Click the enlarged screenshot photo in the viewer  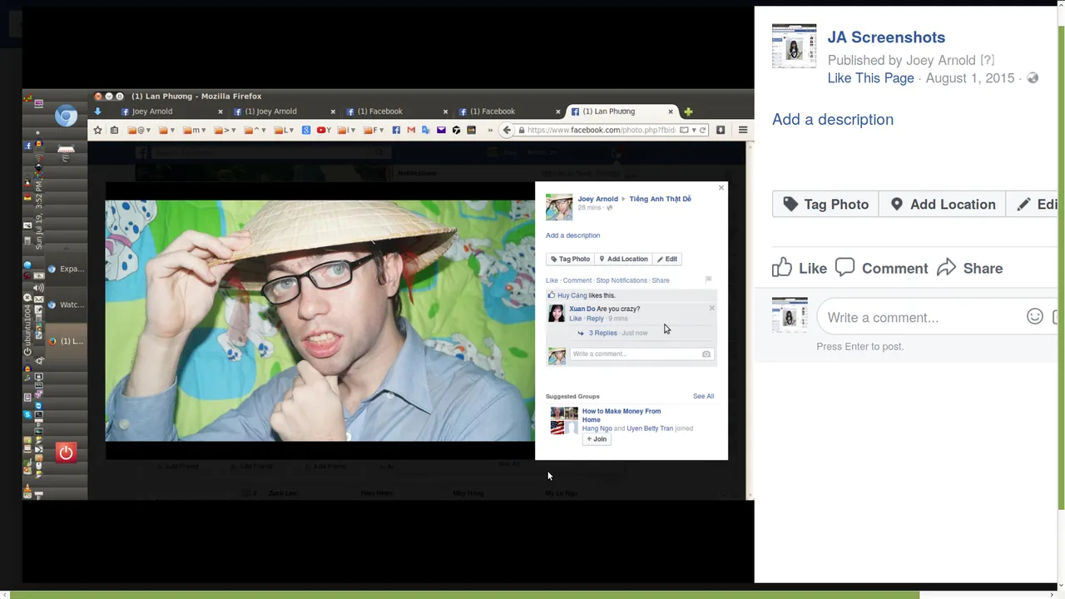pyautogui.click(x=388, y=295)
